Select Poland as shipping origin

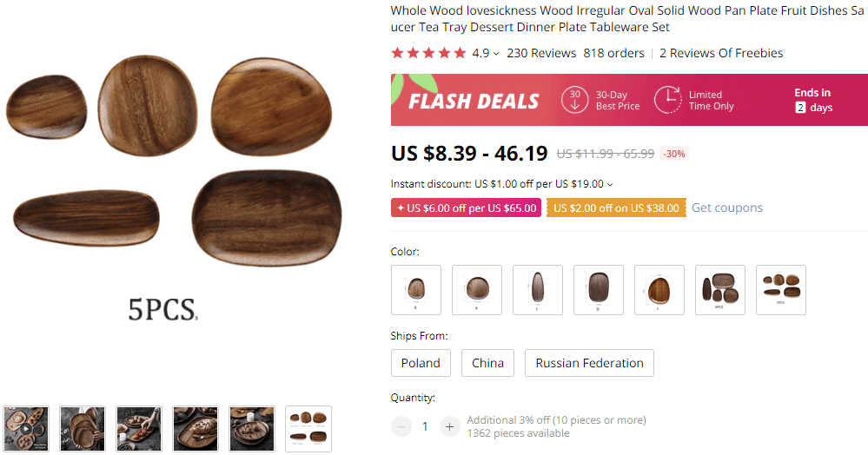click(x=421, y=363)
